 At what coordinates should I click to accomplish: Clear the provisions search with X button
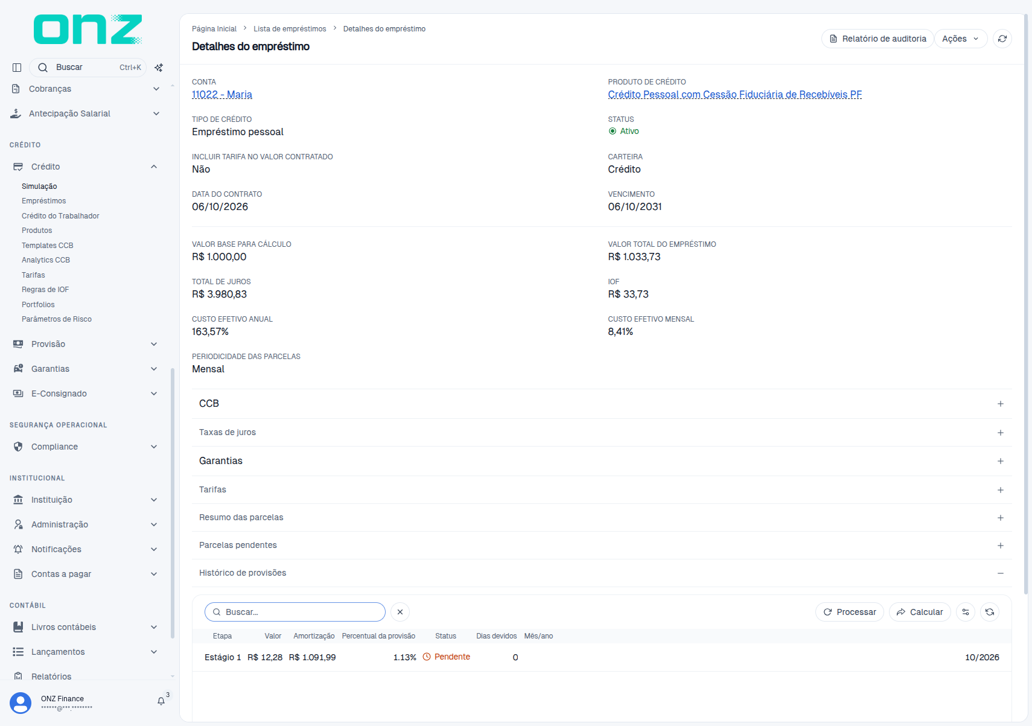(x=400, y=612)
